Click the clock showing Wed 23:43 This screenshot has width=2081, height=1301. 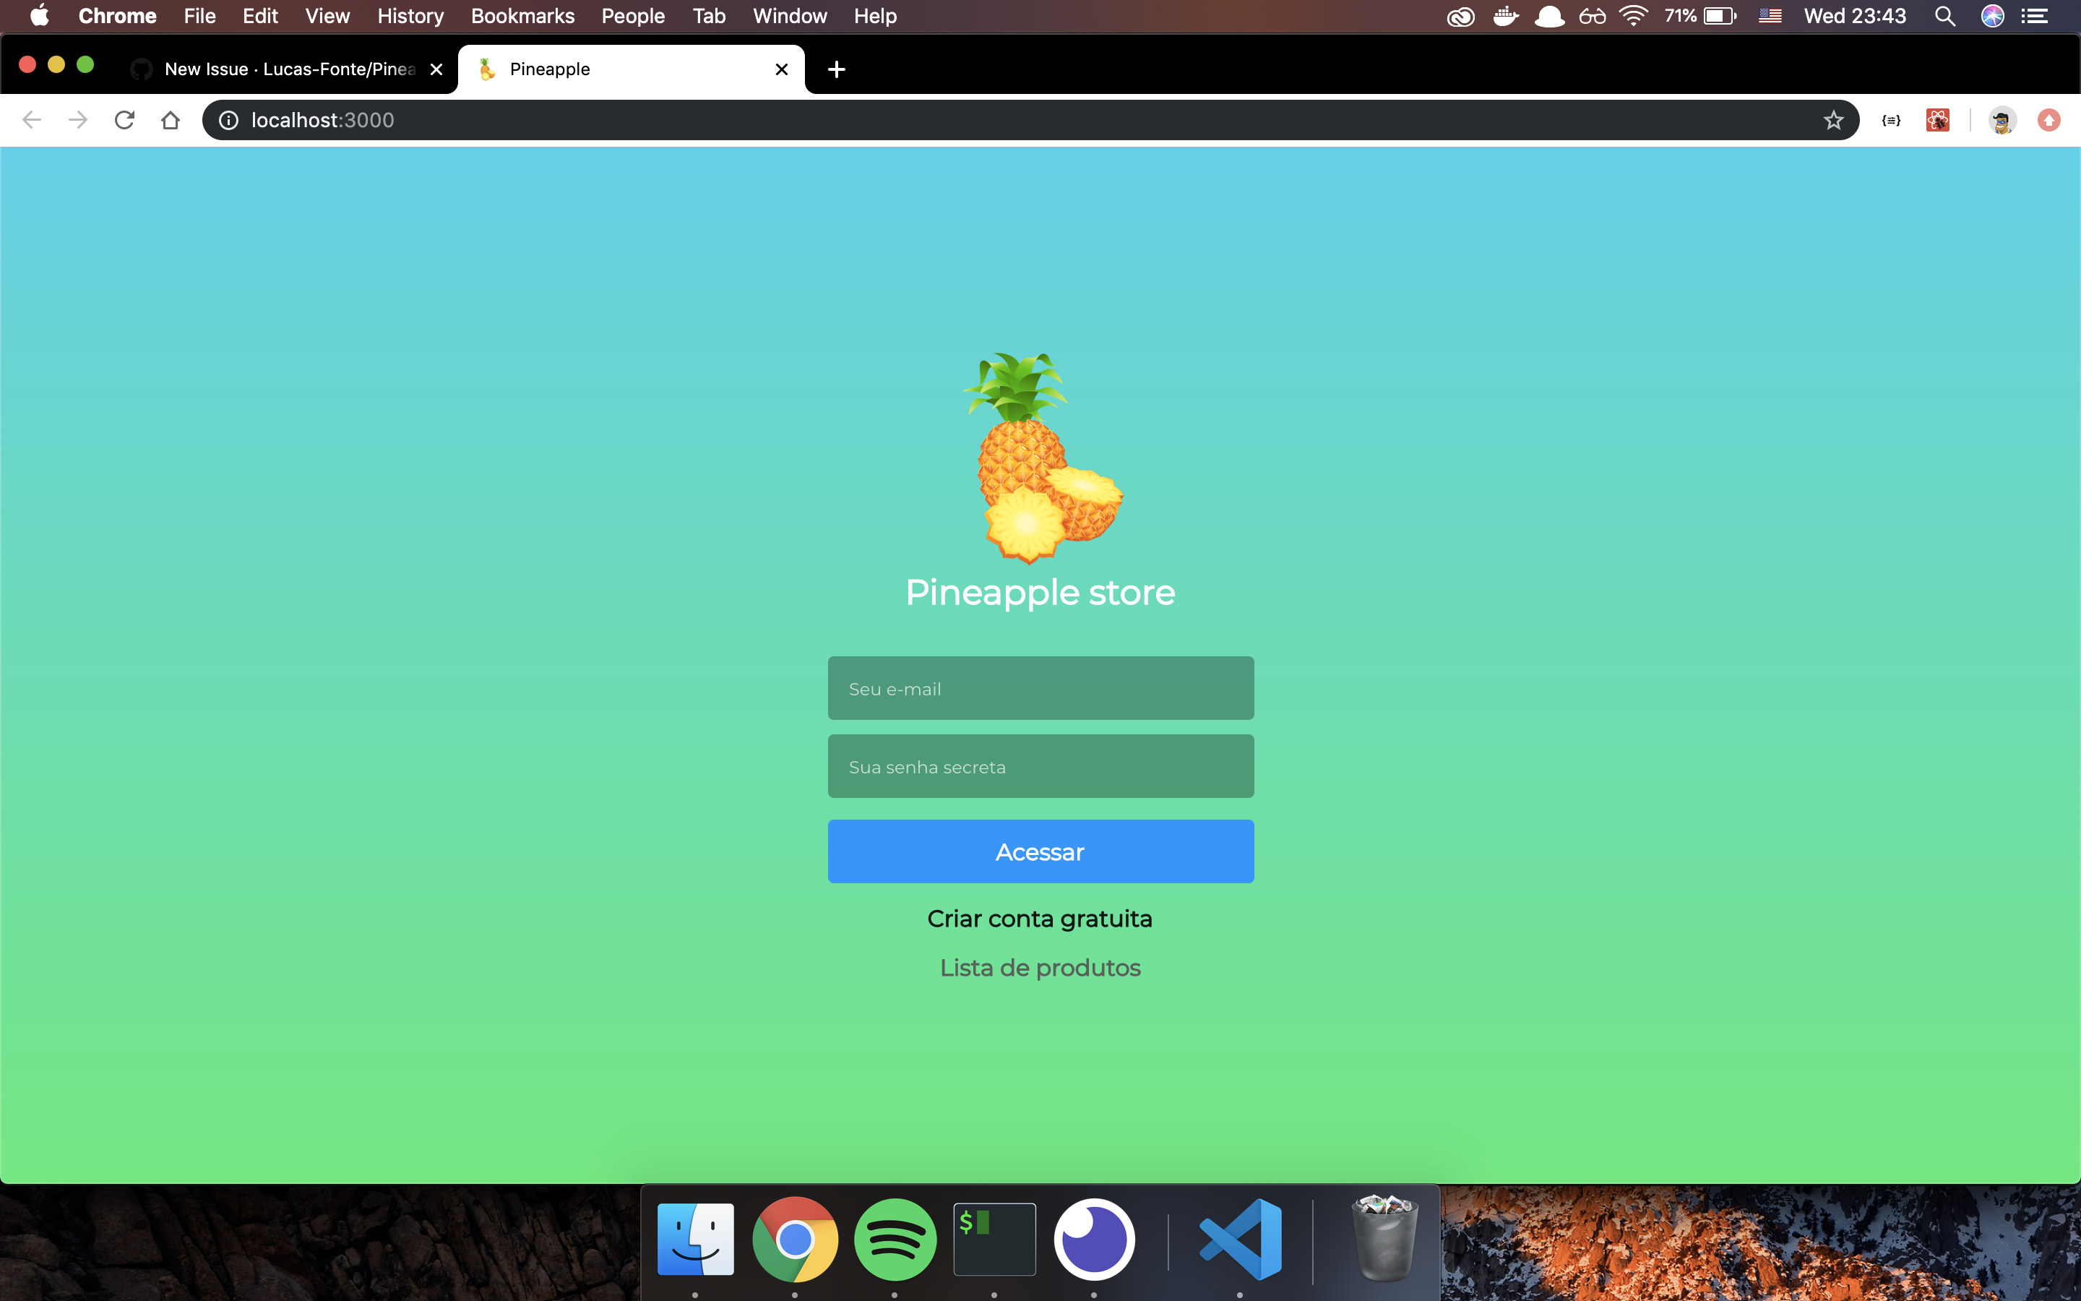click(1855, 15)
